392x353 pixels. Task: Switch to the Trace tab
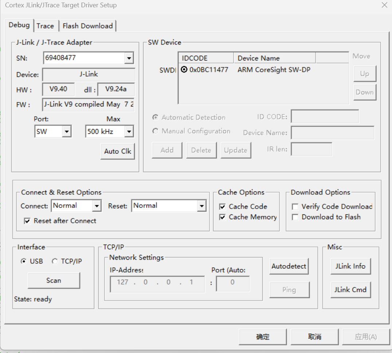(46, 26)
